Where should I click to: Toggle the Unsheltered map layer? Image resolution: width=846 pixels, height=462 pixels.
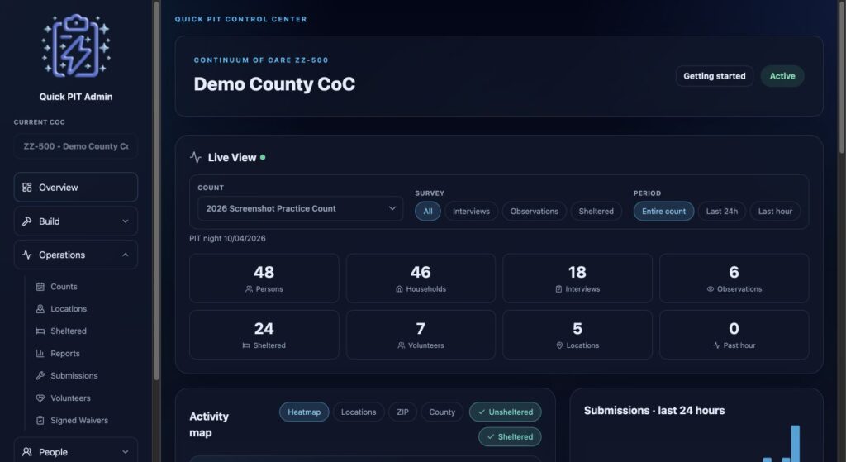[505, 412]
